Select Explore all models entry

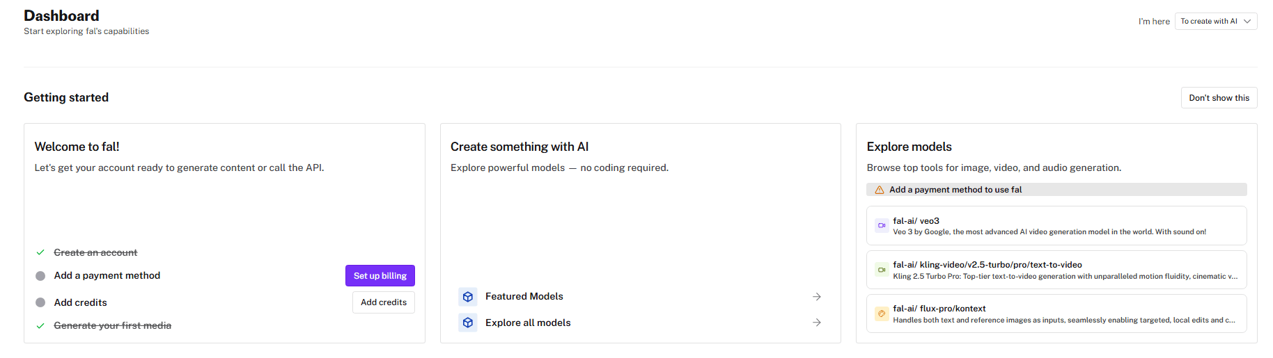coord(528,323)
